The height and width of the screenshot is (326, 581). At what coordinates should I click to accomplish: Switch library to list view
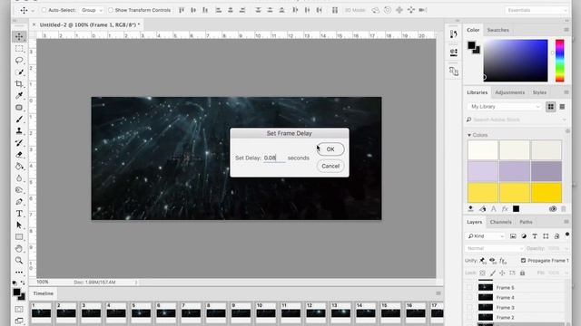point(562,107)
